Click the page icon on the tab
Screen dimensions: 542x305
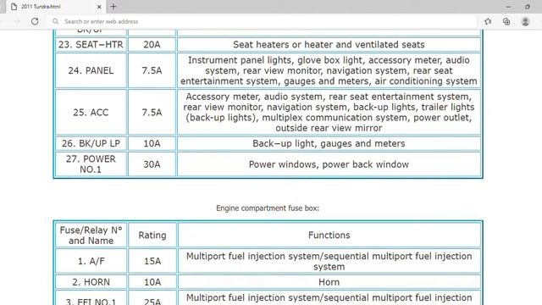(x=14, y=7)
